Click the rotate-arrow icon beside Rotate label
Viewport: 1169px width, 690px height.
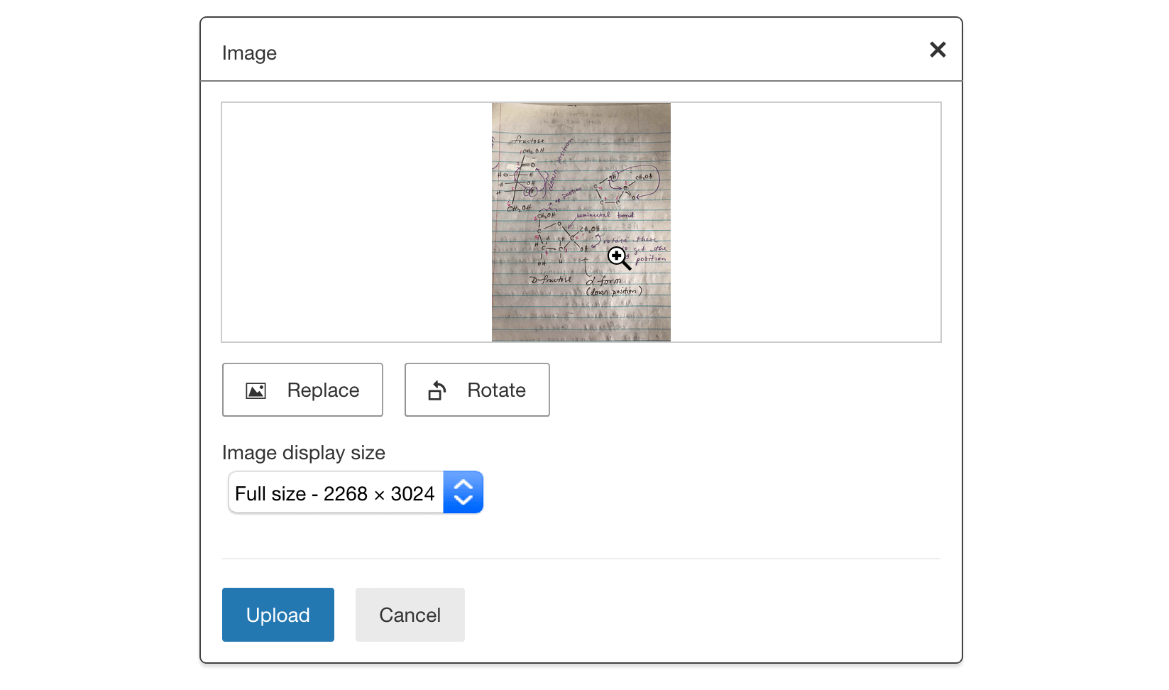tap(437, 390)
